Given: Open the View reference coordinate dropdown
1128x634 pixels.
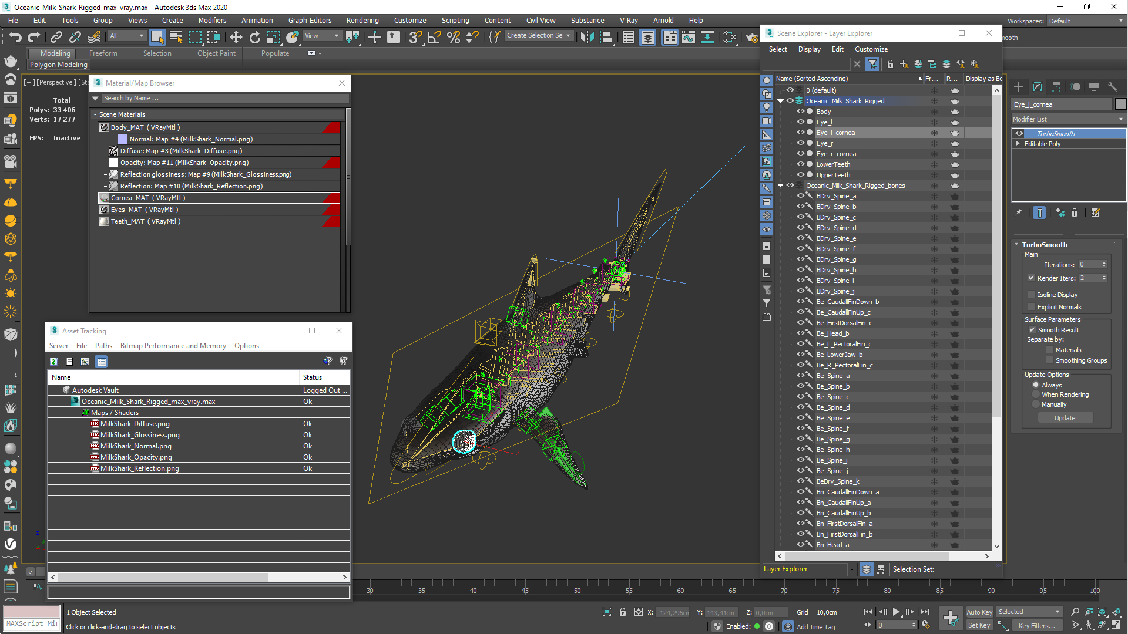Looking at the screenshot, I should click(x=321, y=36).
